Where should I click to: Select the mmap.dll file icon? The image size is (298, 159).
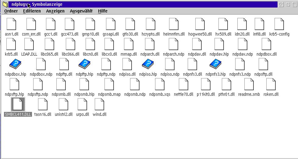point(129,44)
